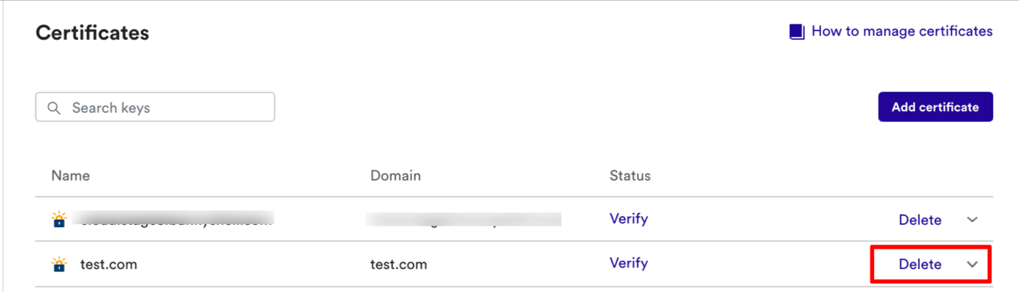Click the Domain column header
This screenshot has height=292, width=1019.
point(395,175)
